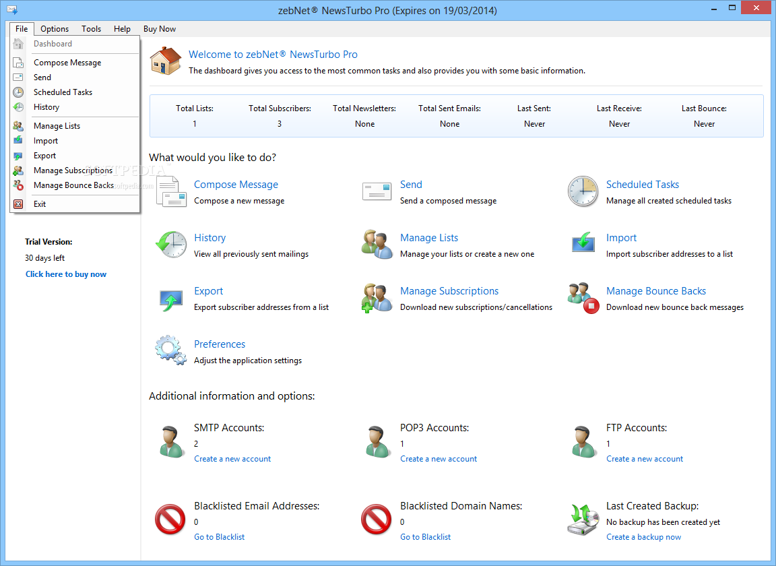This screenshot has width=776, height=566.
Task: Click the POP3 Accounts user icon
Action: pyautogui.click(x=378, y=442)
